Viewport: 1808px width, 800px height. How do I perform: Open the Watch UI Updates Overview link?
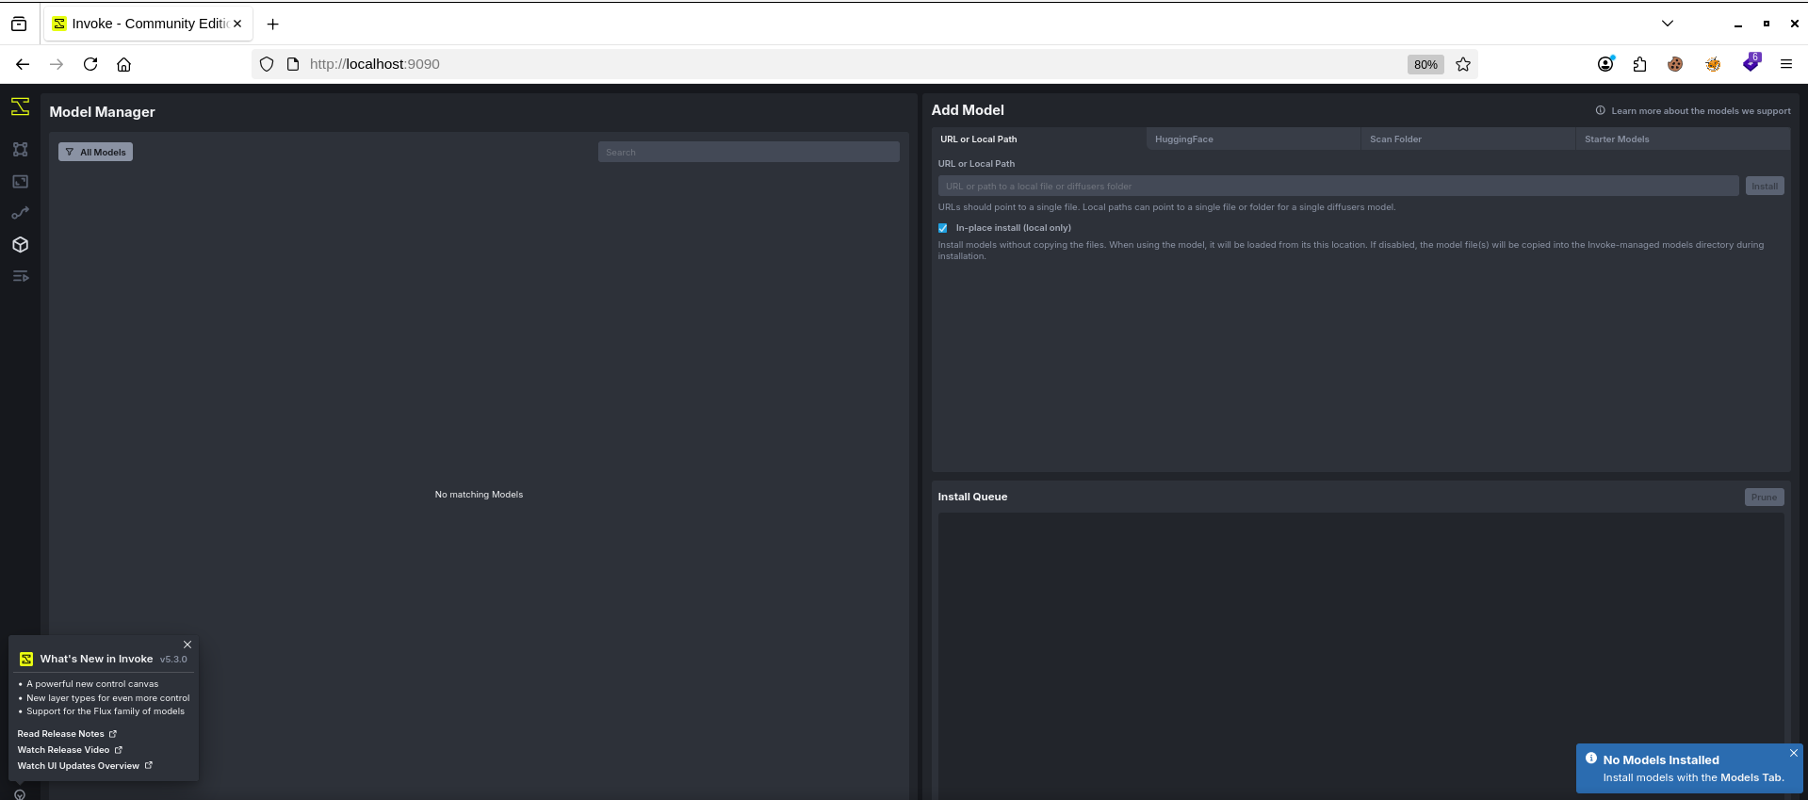85,766
